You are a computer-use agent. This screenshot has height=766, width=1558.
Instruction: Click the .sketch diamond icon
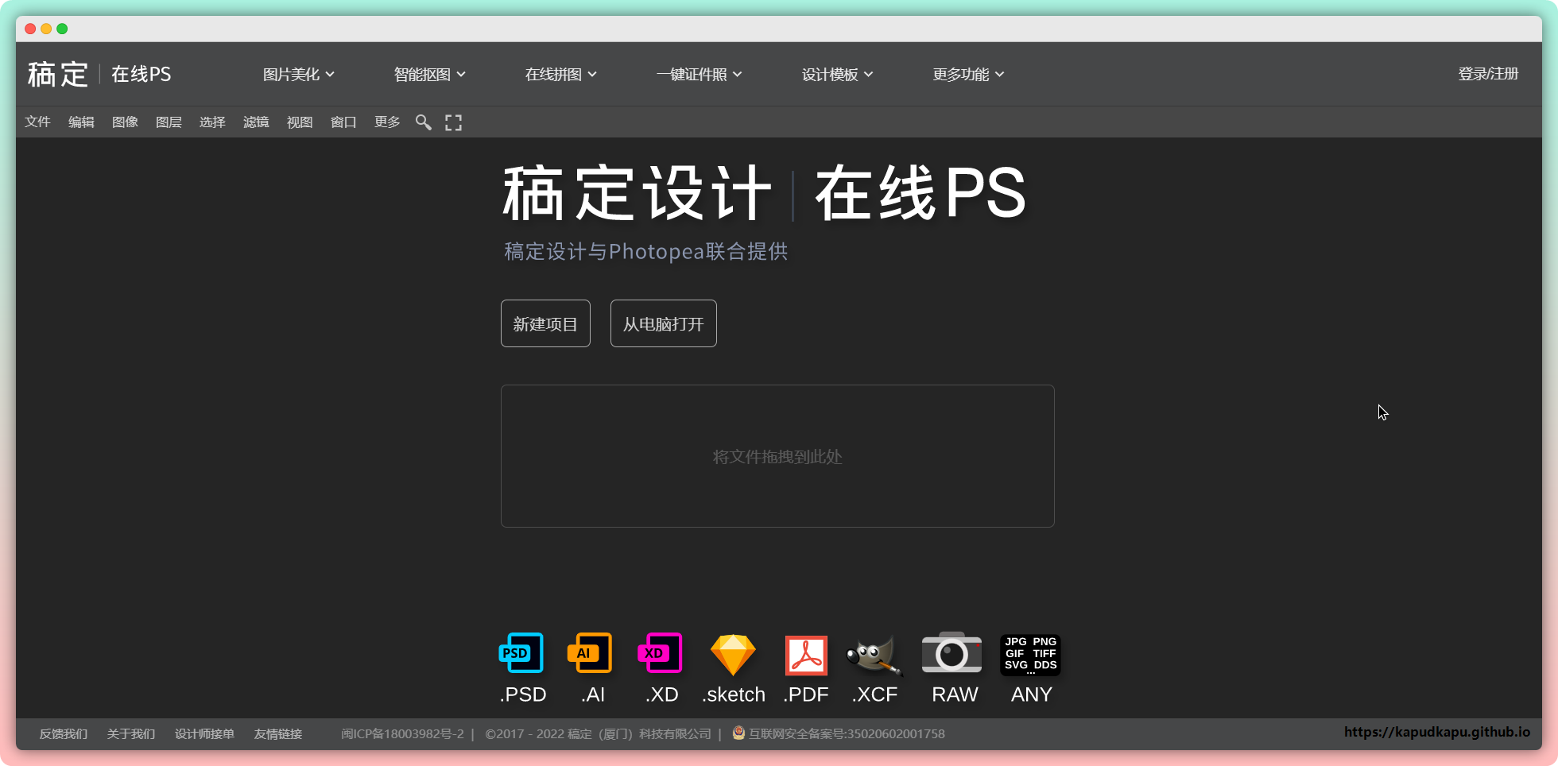(732, 655)
